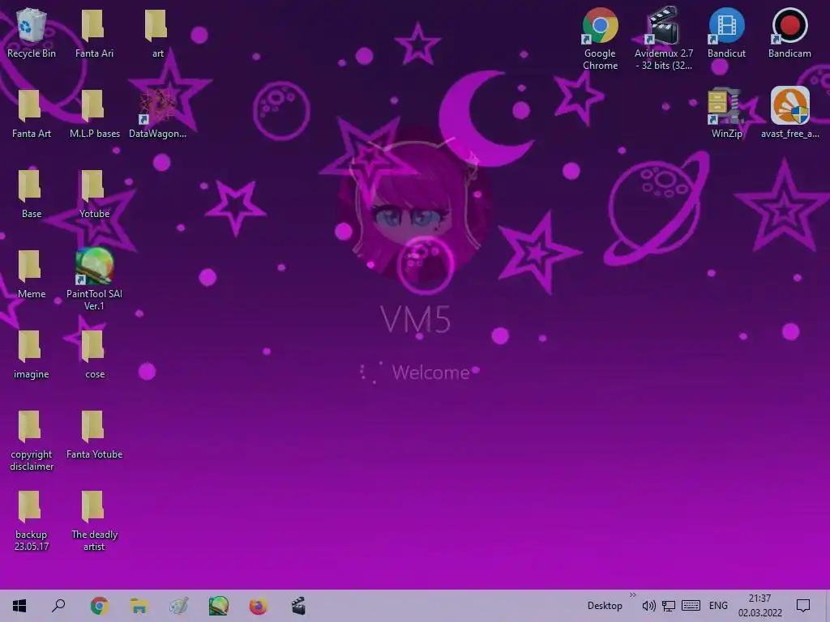Screen dimensions: 830x622
Task: Switch the ENG input language
Action: click(718, 606)
